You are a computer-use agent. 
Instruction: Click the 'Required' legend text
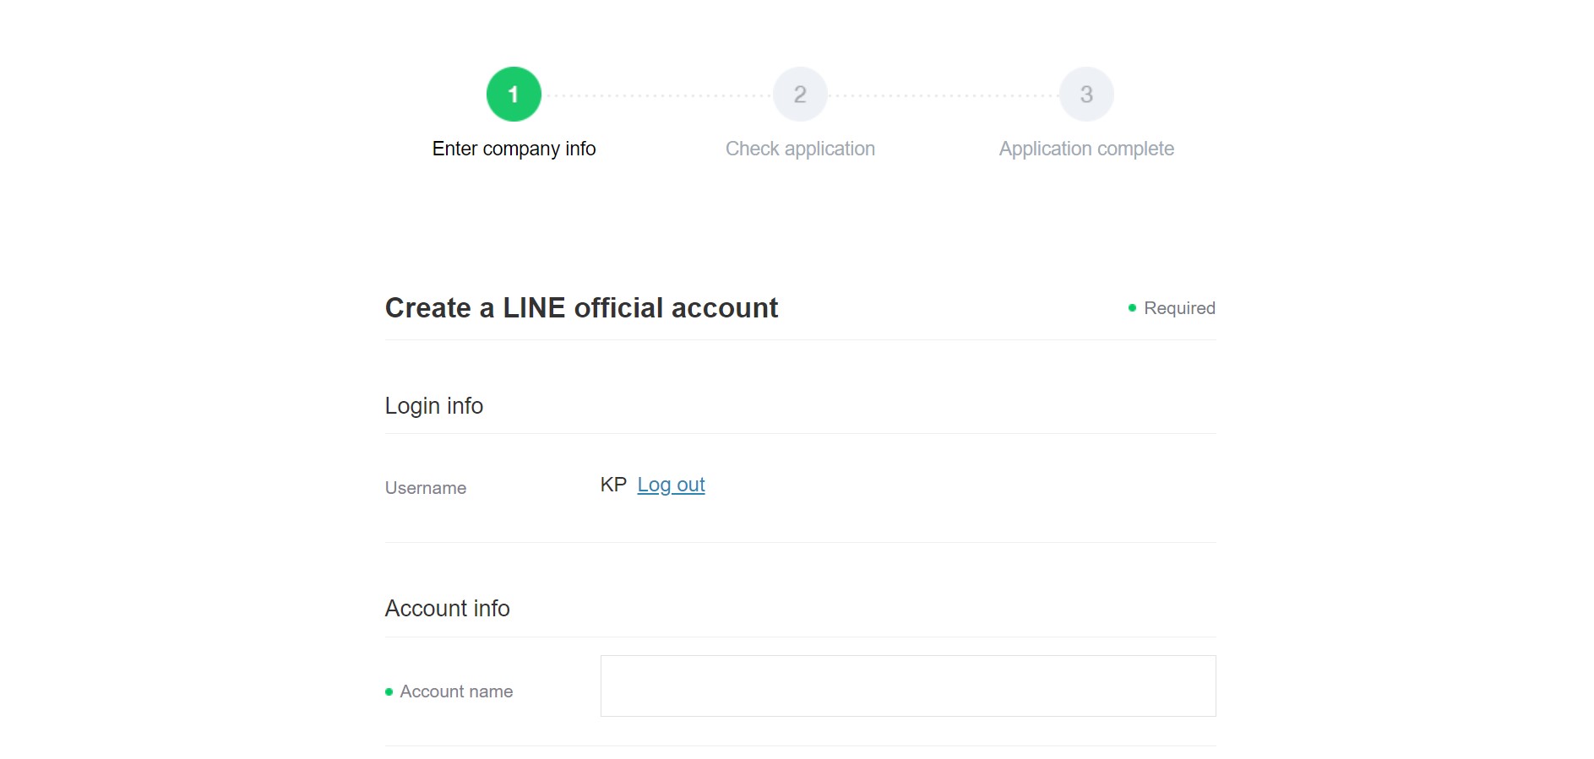coord(1179,308)
